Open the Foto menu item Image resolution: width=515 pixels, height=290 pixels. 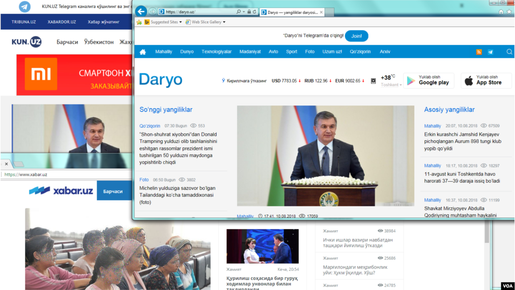point(310,52)
